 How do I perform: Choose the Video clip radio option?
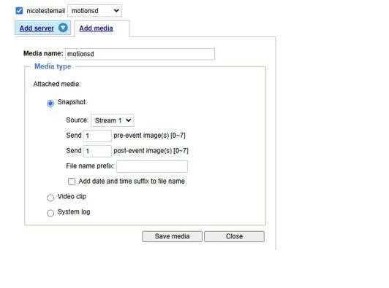pos(50,198)
